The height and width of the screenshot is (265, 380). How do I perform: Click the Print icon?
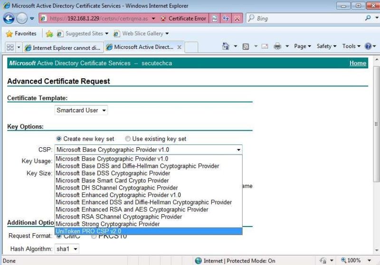click(x=277, y=46)
